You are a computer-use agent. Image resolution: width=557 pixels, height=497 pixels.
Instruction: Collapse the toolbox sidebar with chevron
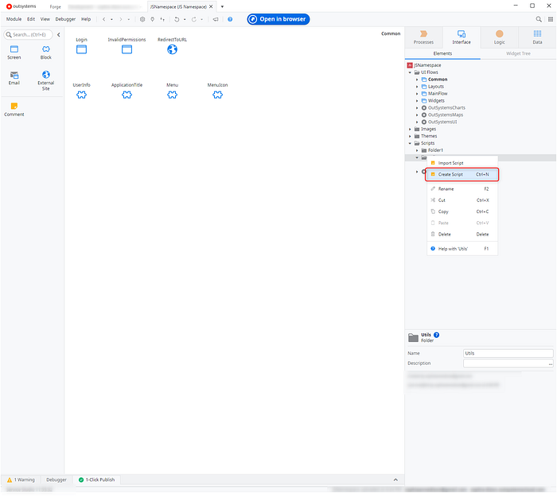coord(59,34)
